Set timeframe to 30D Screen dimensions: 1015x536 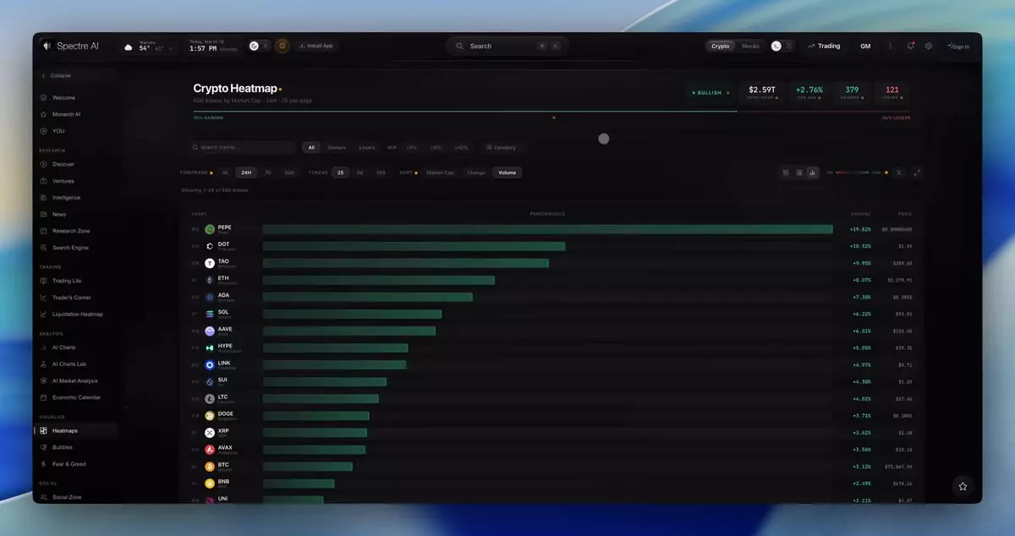[289, 172]
